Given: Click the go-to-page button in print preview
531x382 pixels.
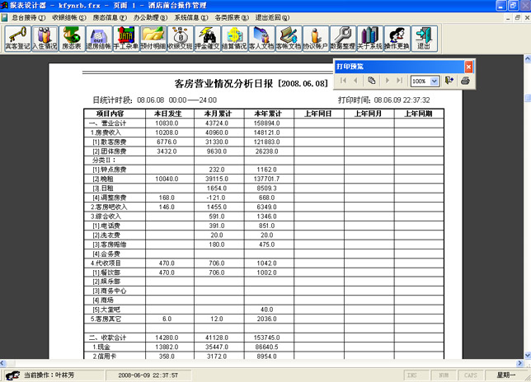Looking at the screenshot, I should pyautogui.click(x=373, y=81).
